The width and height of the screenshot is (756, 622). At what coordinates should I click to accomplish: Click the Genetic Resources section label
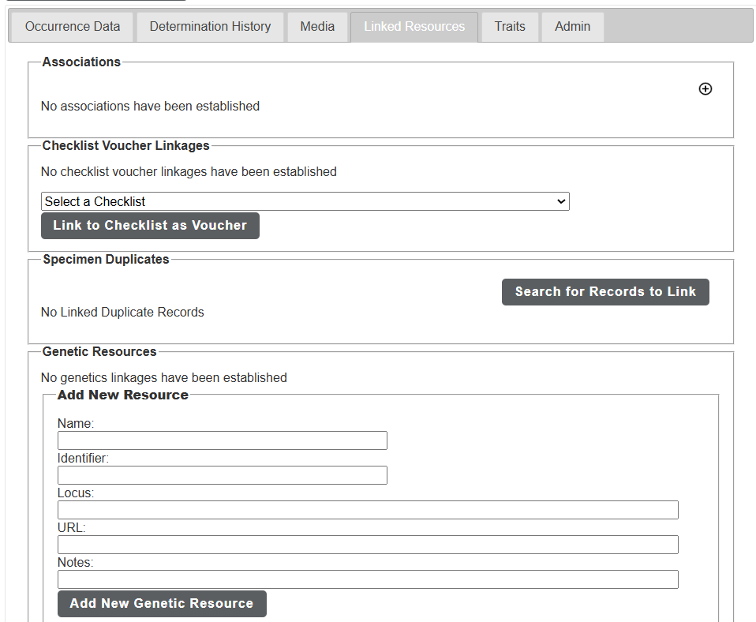[x=99, y=351]
